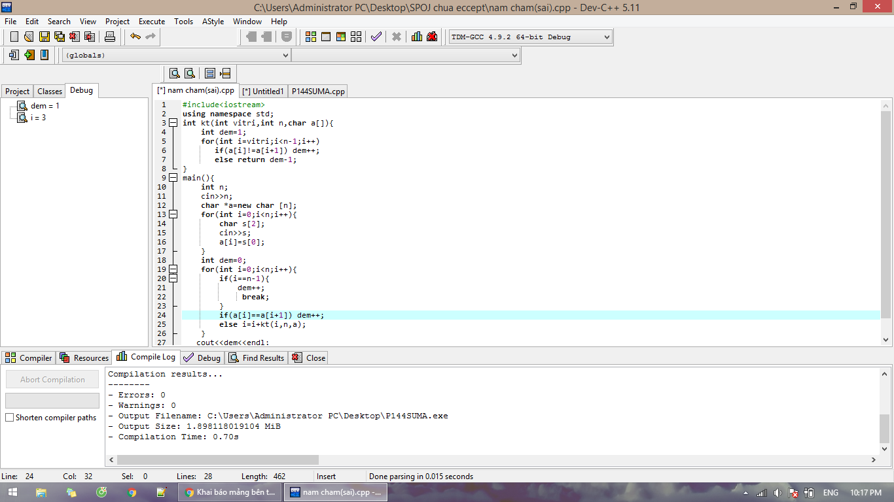Open the AStyle menu
The height and width of the screenshot is (502, 894).
point(213,21)
